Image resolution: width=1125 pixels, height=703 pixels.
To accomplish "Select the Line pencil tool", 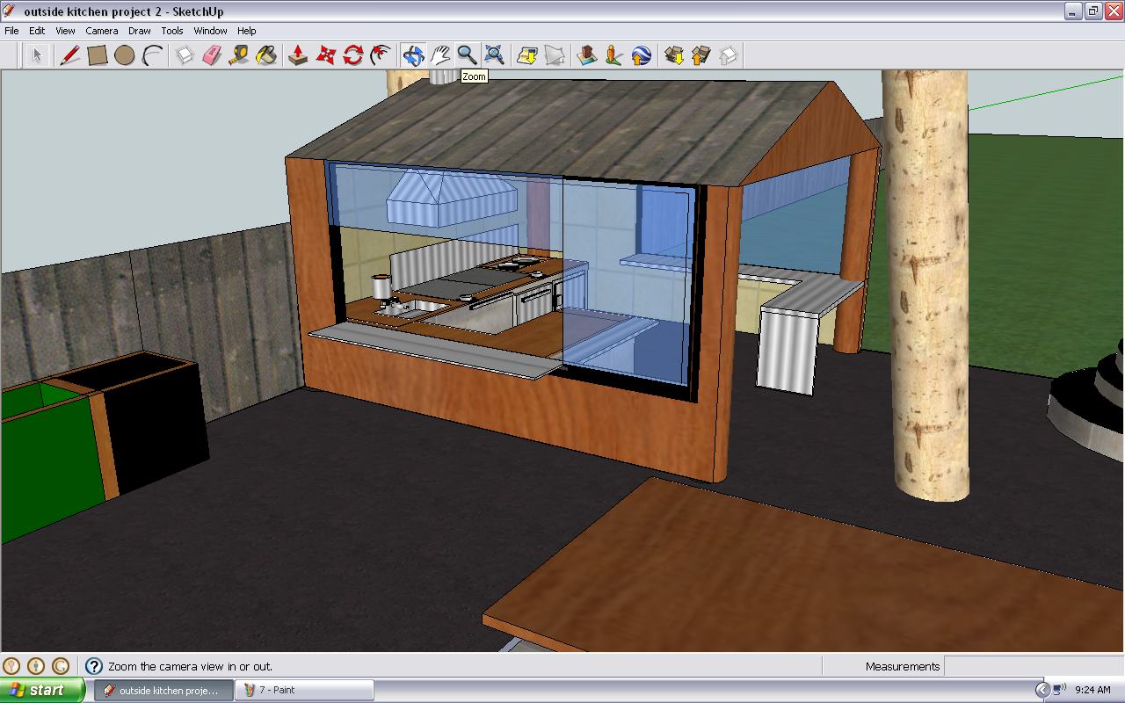I will pyautogui.click(x=70, y=55).
